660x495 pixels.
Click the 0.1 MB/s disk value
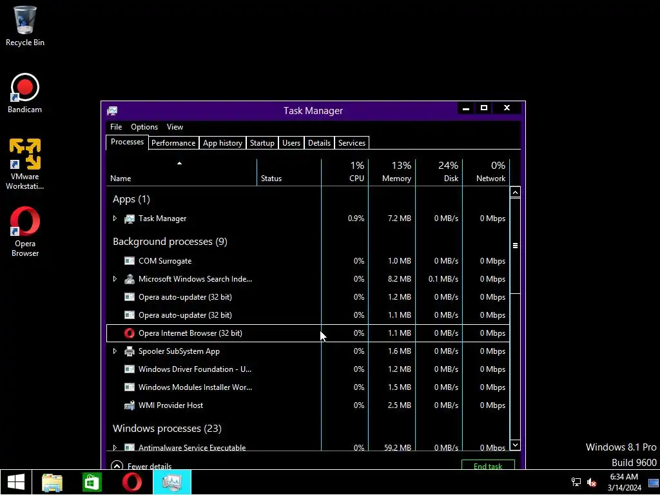click(x=443, y=279)
